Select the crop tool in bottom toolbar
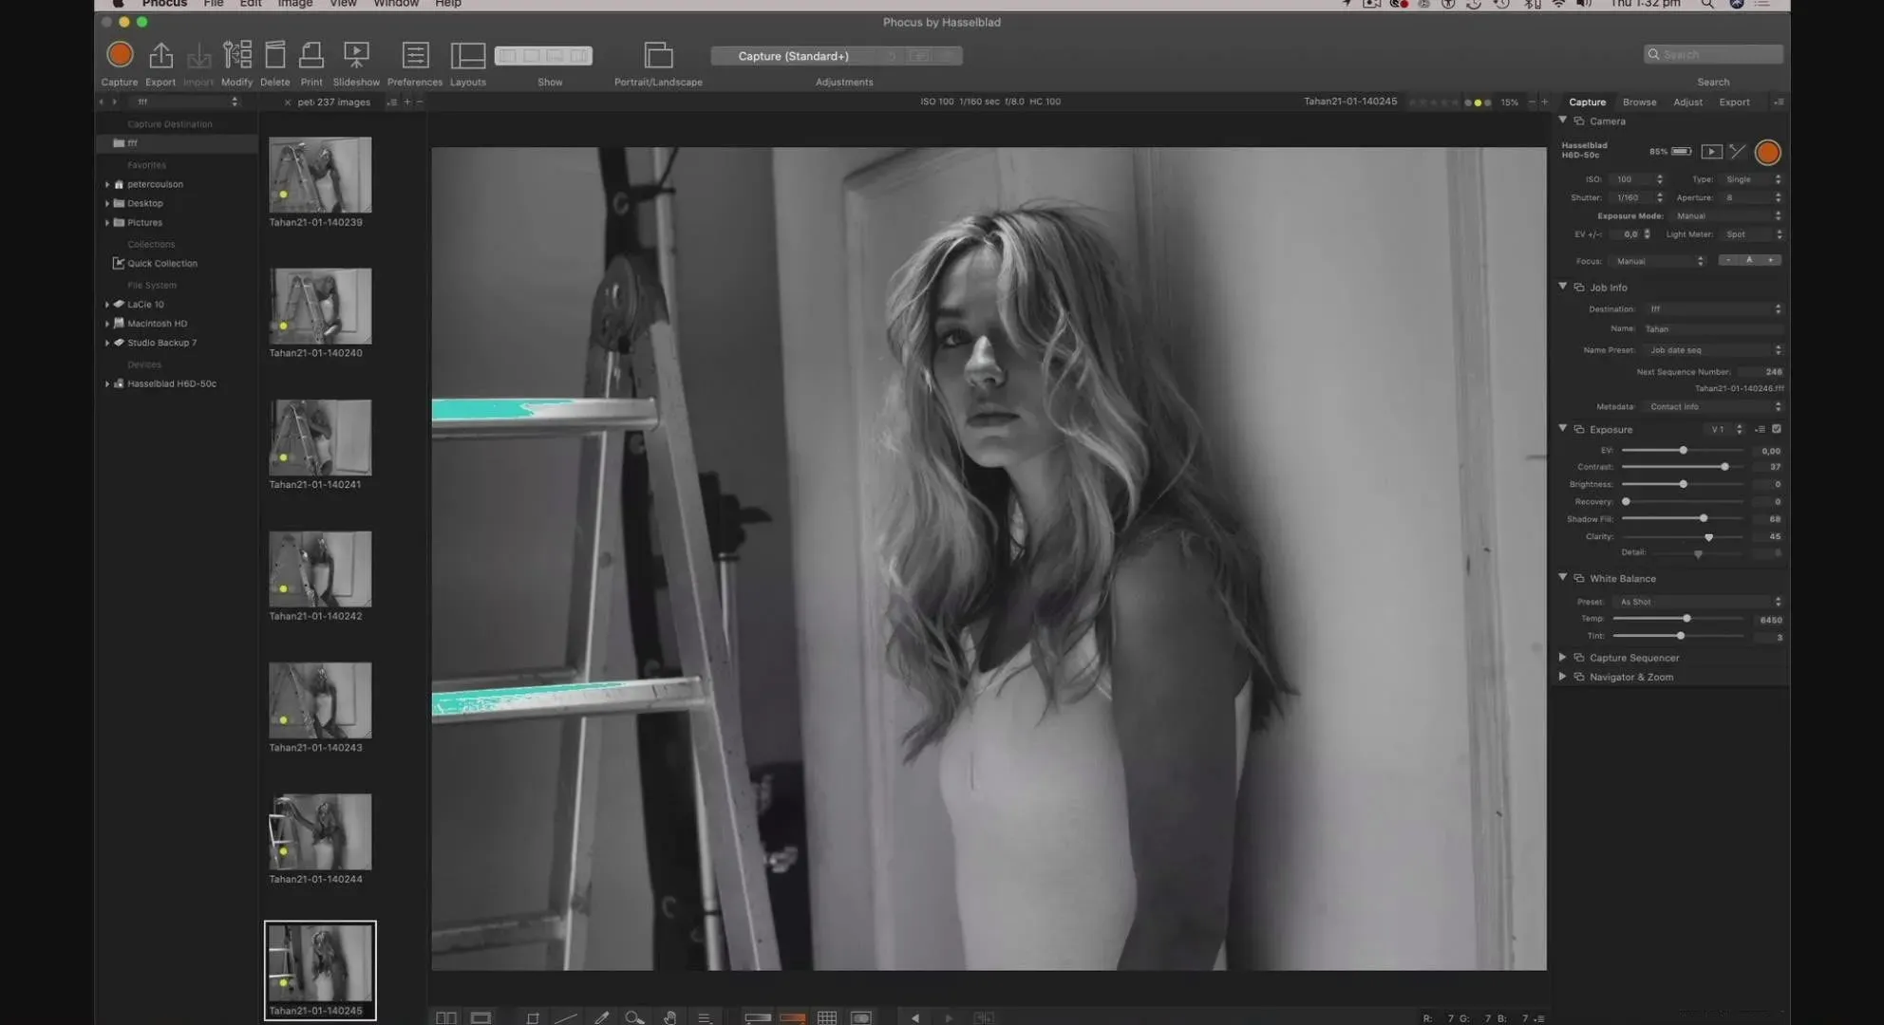This screenshot has width=1884, height=1025. 533,1017
